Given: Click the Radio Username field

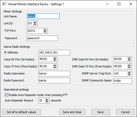Looking at the screenshot, I should 54,73.
